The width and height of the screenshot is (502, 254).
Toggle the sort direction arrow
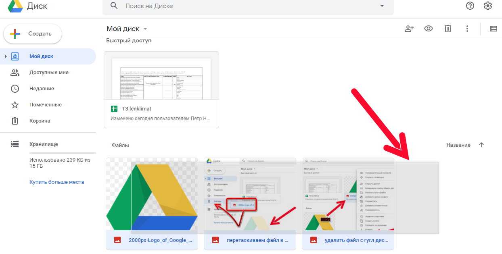[481, 145]
